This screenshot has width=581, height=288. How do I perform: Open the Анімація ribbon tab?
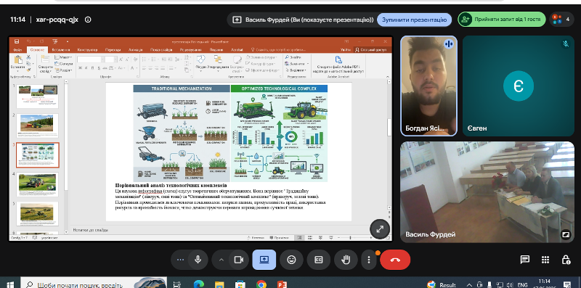135,49
